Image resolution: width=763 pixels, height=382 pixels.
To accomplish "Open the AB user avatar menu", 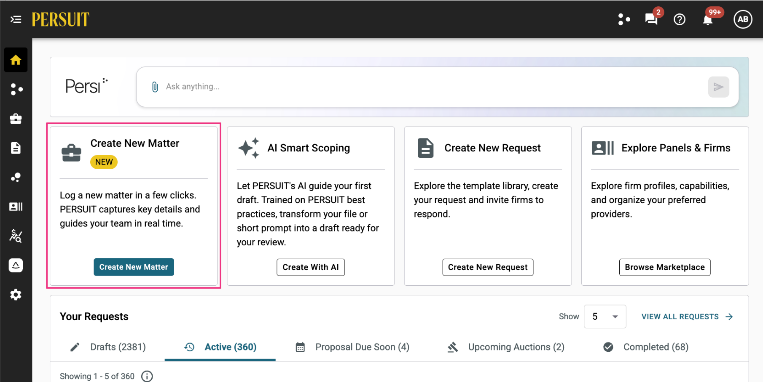I will [x=743, y=19].
